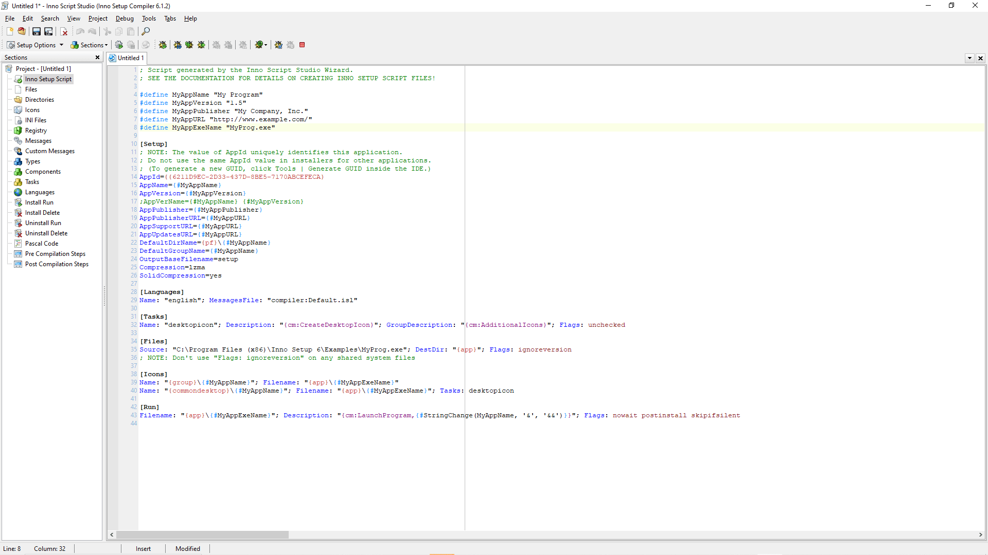Viewport: 988px width, 555px height.
Task: Click the Open file folder icon
Action: tap(22, 31)
